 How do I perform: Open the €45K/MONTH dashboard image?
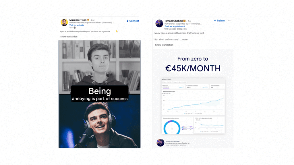[193, 99]
